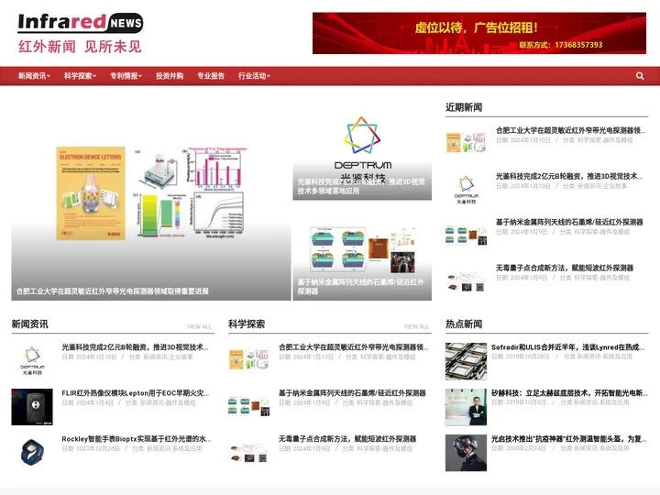The image size is (660, 495).
Task: Open 科学探索 headline 无毒量子点合成新方法
Action: [x=347, y=439]
